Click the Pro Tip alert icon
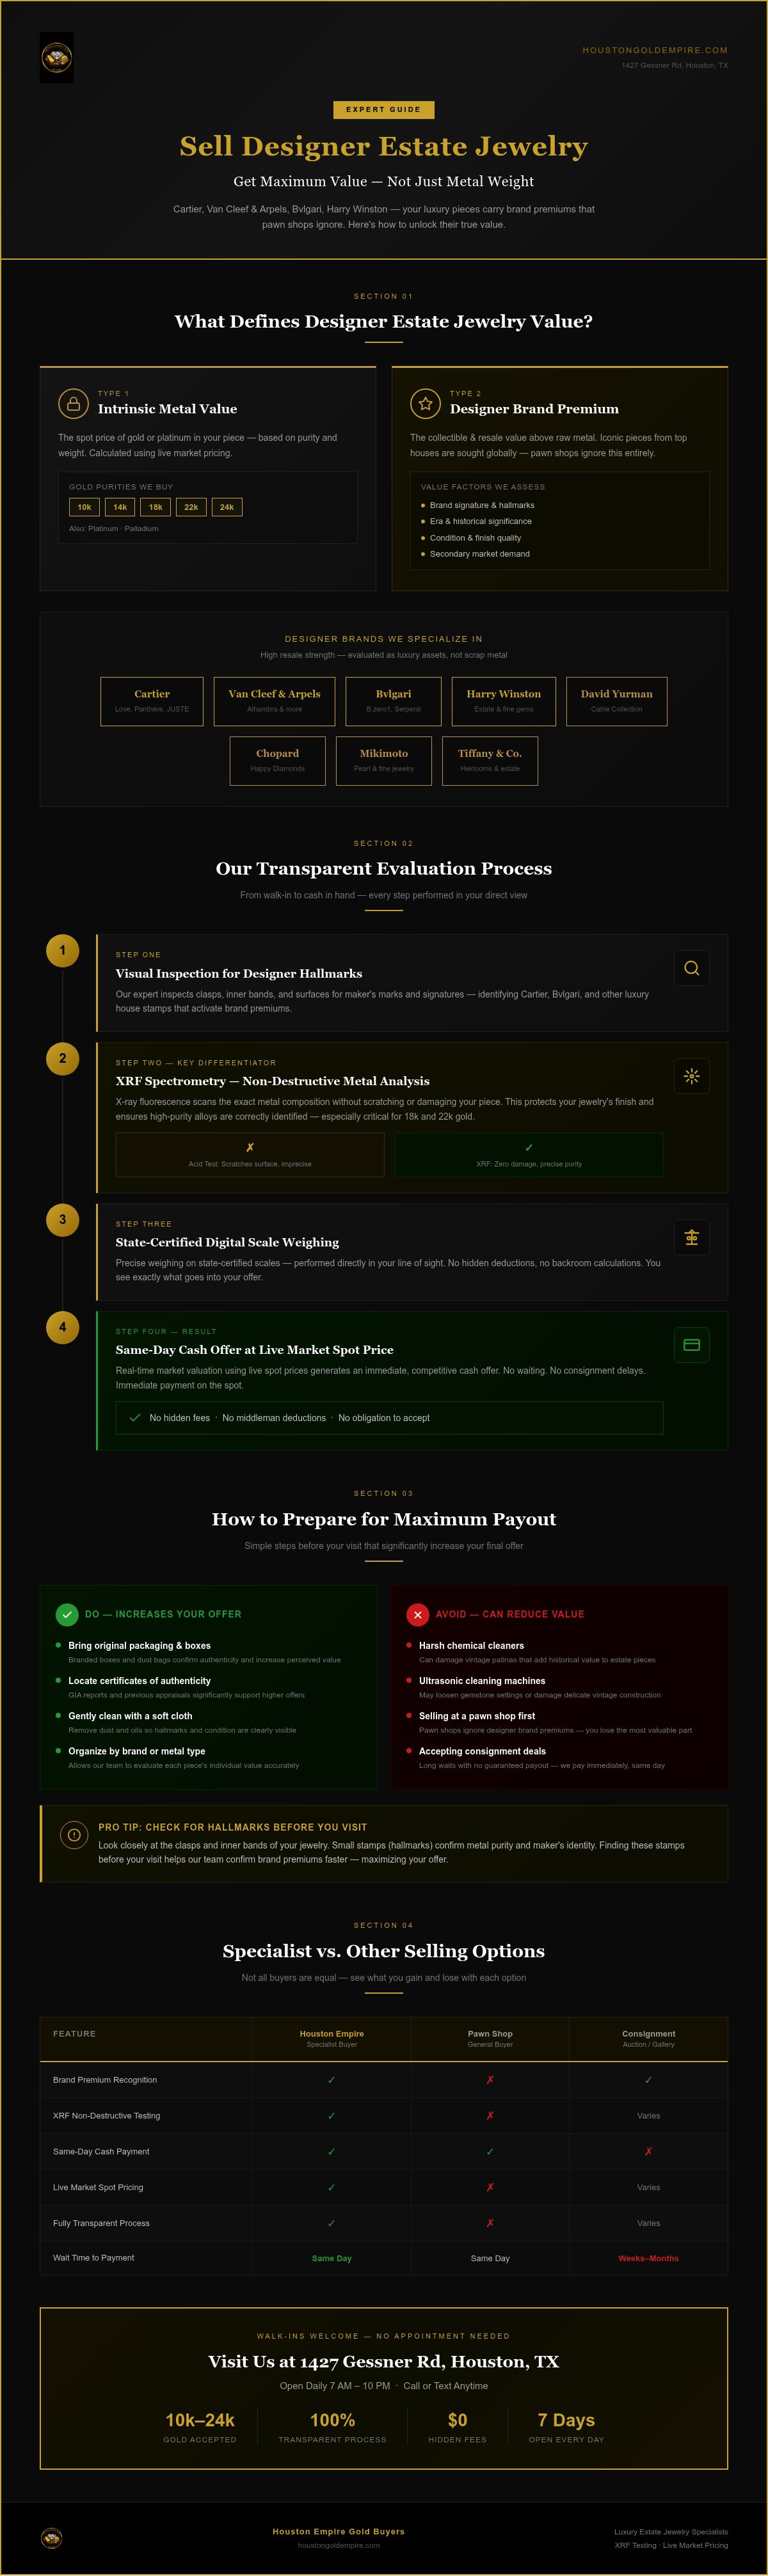The height and width of the screenshot is (2576, 768). click(73, 1834)
